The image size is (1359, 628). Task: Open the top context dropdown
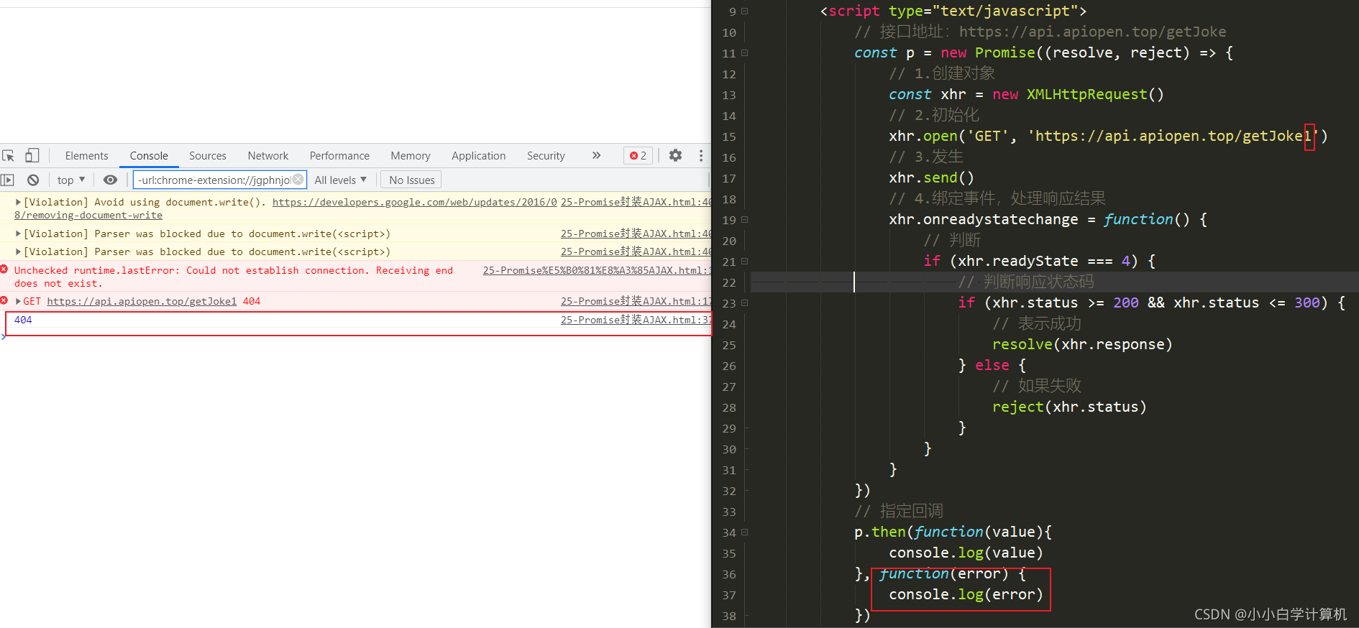click(71, 180)
